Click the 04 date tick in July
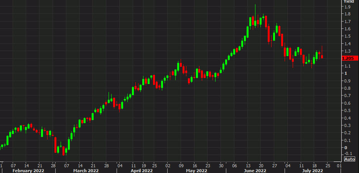Screen dimensions: 359x173 (288, 165)
